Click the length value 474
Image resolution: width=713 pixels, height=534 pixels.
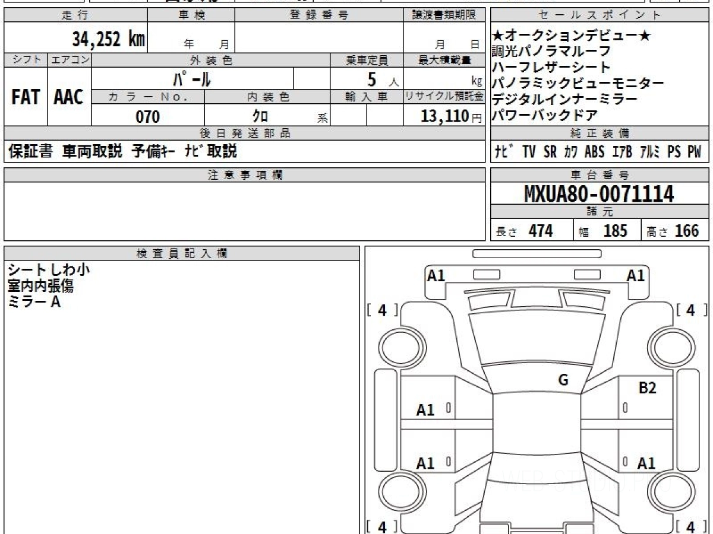(x=541, y=231)
